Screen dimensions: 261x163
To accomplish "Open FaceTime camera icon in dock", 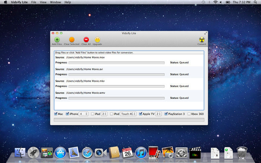I will click(x=100, y=153).
